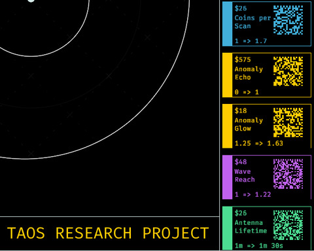Click the yellow color bar of Anomaly Glow
This screenshot has width=314, height=251.
pyautogui.click(x=227, y=126)
